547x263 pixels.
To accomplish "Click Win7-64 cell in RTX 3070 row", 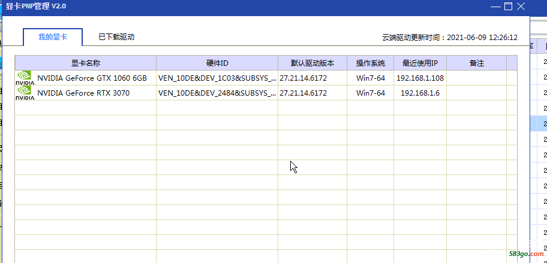I will click(x=371, y=93).
